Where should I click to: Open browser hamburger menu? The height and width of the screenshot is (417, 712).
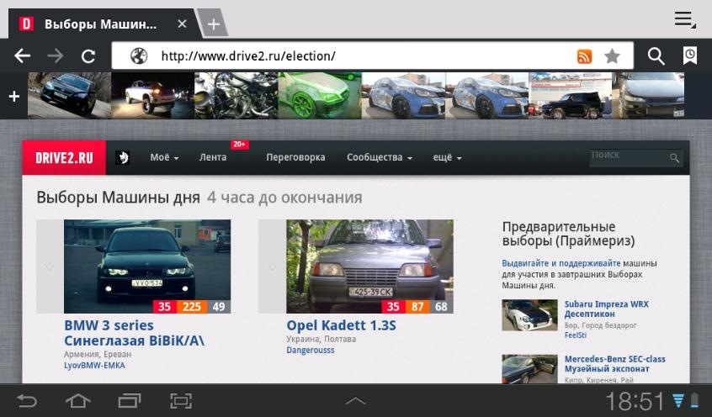(685, 20)
